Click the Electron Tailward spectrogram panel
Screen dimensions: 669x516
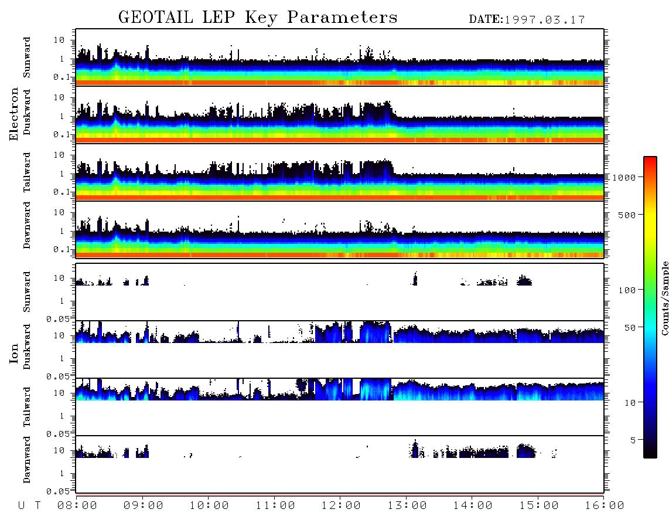tap(340, 172)
